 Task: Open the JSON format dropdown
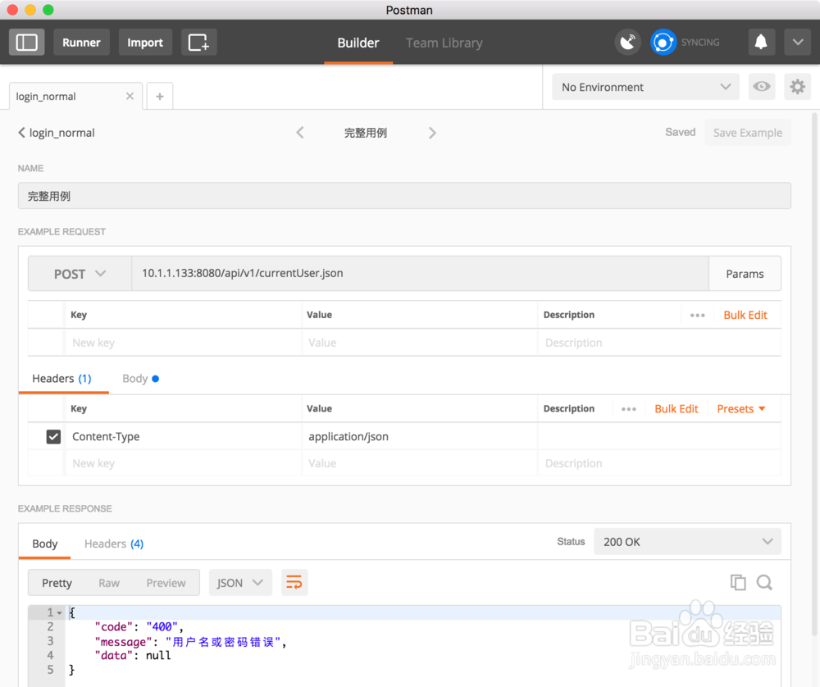click(x=240, y=582)
